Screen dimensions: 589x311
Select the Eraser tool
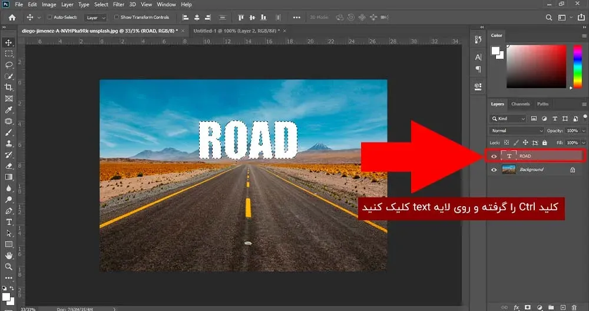tap(9, 166)
